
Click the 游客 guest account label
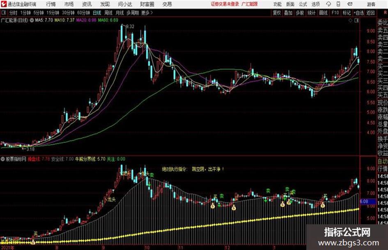tap(371, 4)
